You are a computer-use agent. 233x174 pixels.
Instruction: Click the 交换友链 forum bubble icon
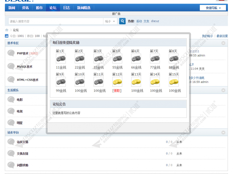click(11, 153)
